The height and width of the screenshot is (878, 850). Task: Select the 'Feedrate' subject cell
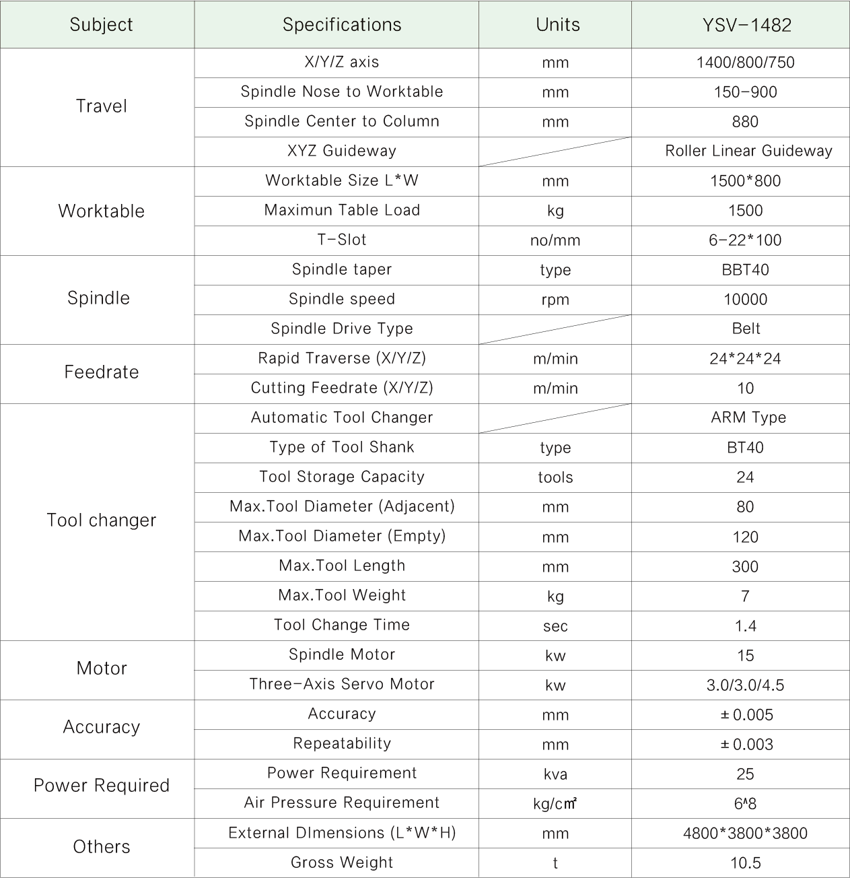click(x=98, y=374)
